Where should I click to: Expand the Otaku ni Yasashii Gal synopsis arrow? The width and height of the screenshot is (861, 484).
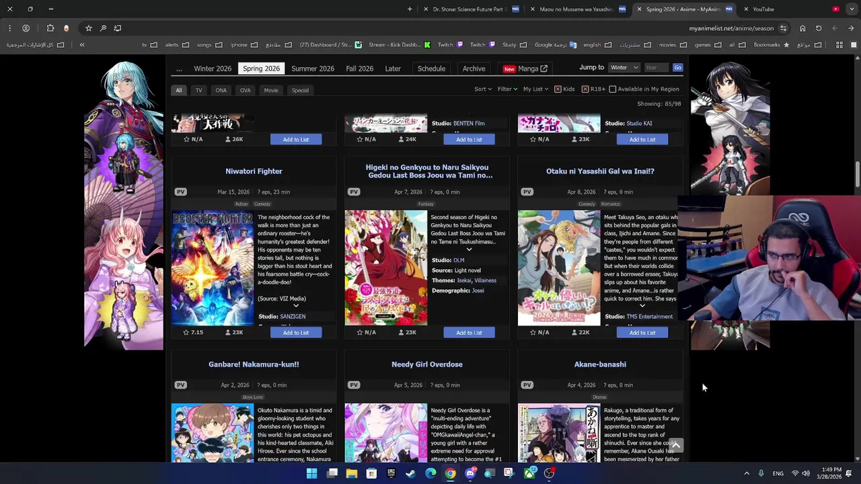642,306
